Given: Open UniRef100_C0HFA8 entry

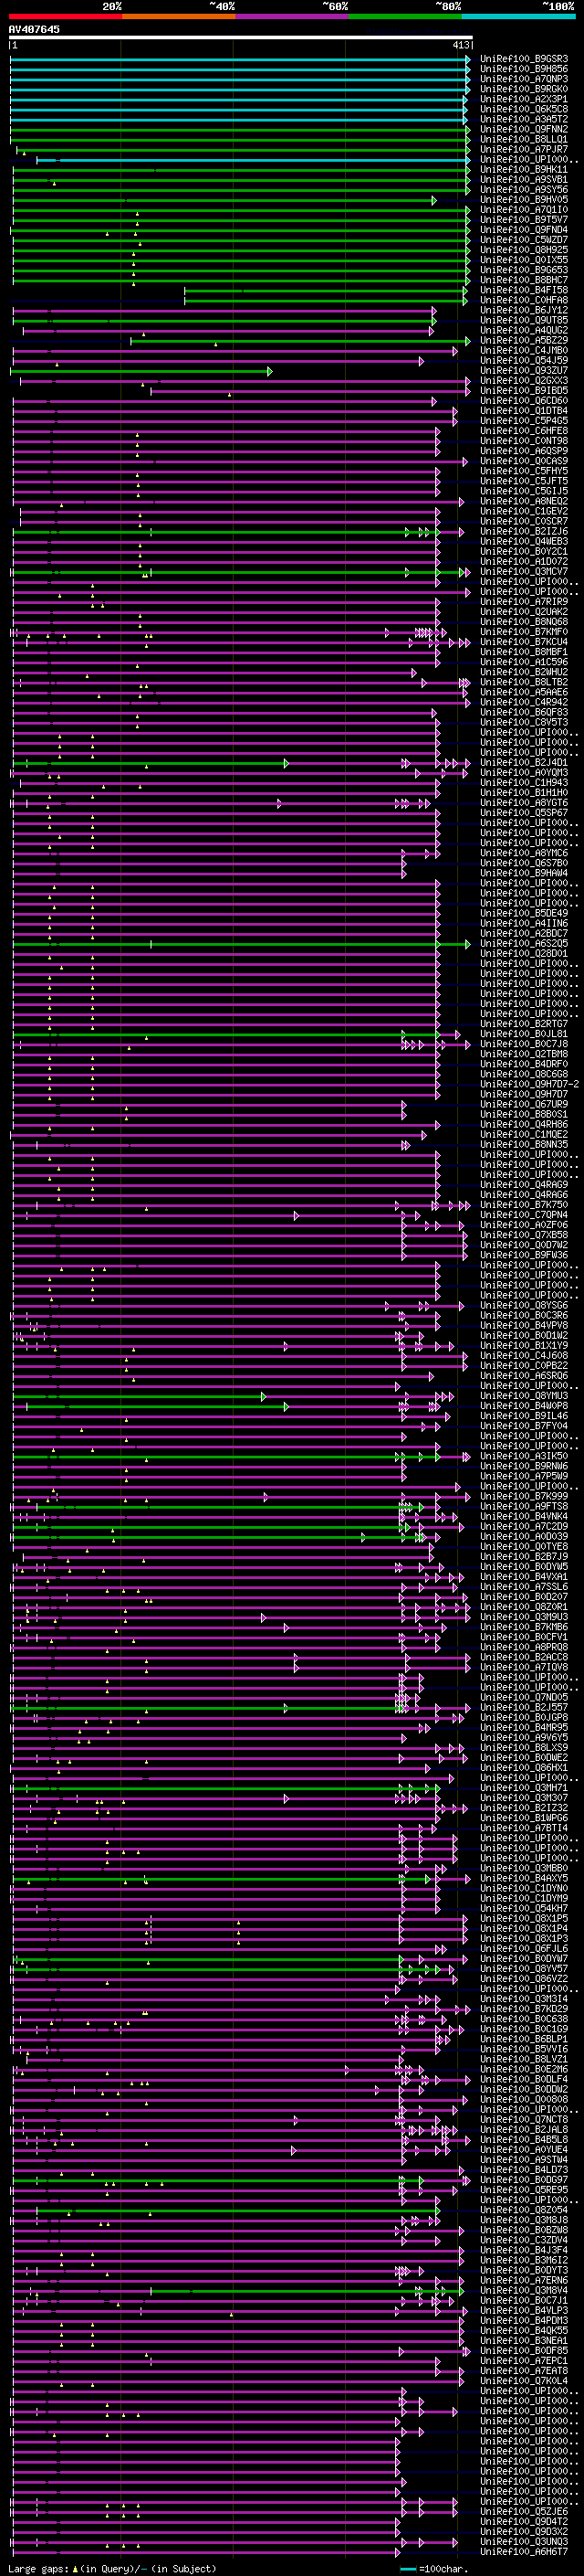Looking at the screenshot, I should [524, 300].
